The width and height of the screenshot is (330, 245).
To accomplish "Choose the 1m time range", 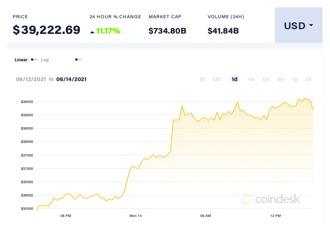I will pos(265,79).
